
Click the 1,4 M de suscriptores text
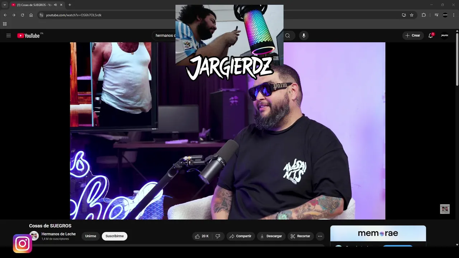pos(55,239)
